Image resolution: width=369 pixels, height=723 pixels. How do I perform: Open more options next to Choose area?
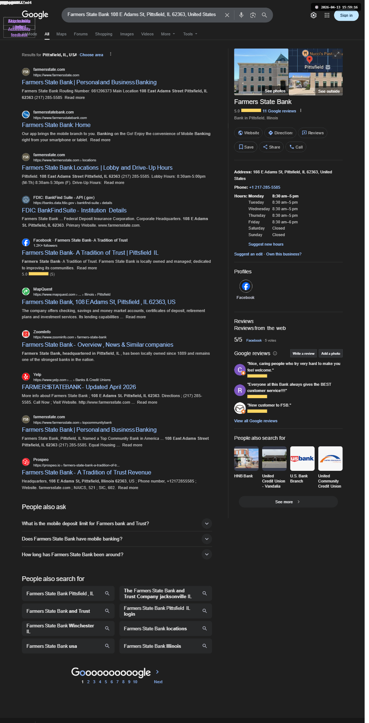110,54
